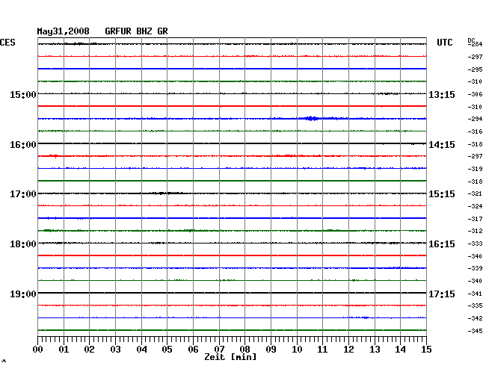
Task: Select minute label 09 on time axis
Action: 271,350
